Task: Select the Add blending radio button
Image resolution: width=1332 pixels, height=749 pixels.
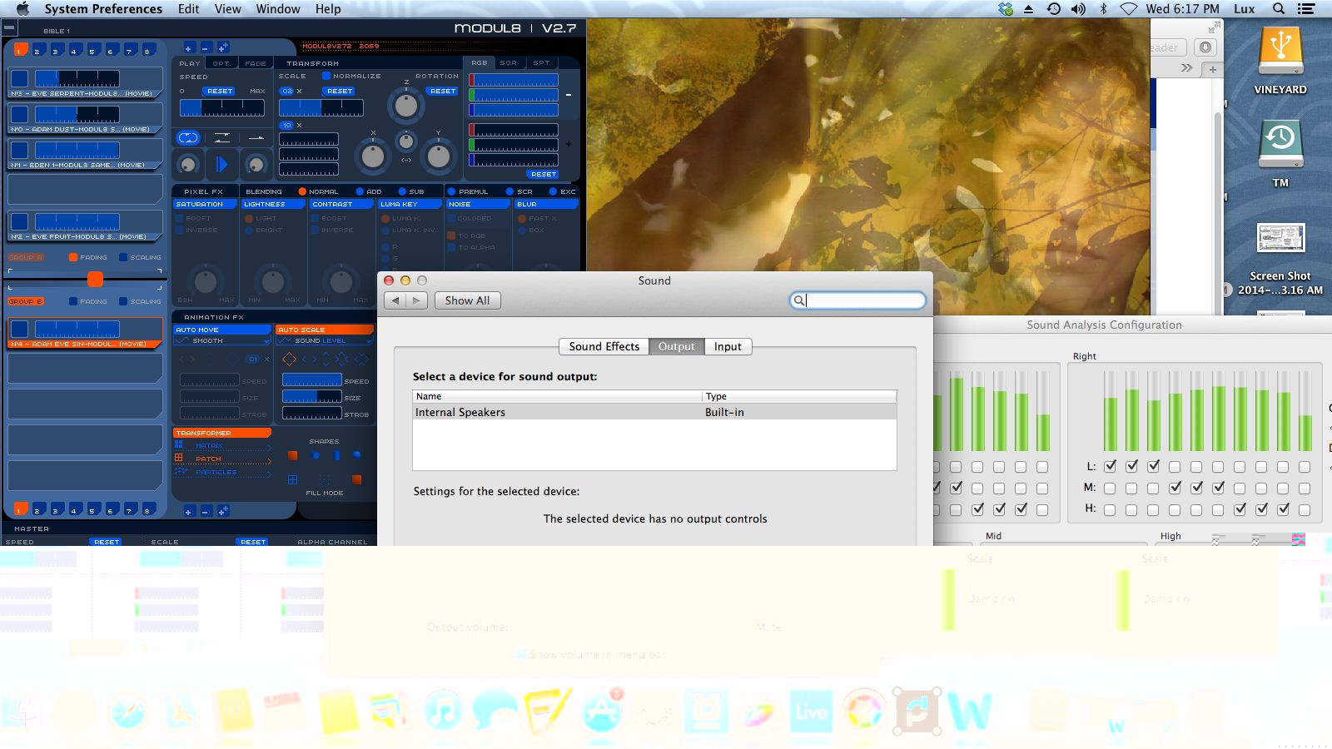Action: 360,191
